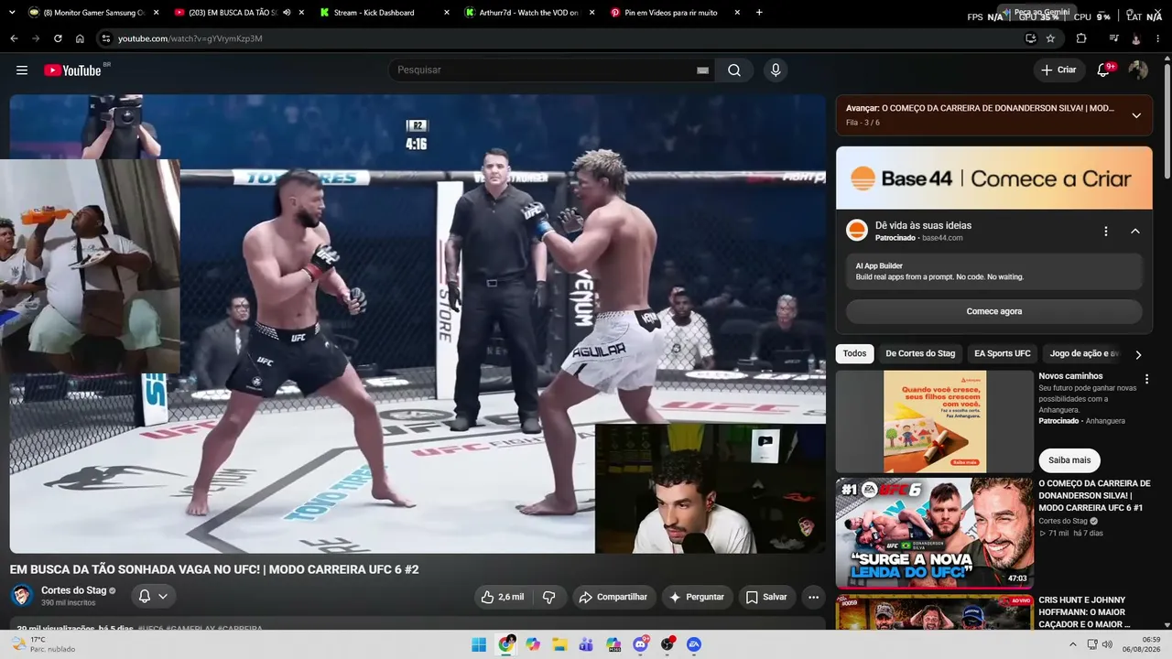
Task: Open Chrome from the taskbar
Action: click(x=506, y=644)
